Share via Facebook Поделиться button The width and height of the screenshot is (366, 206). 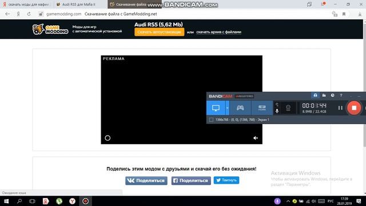click(x=191, y=181)
